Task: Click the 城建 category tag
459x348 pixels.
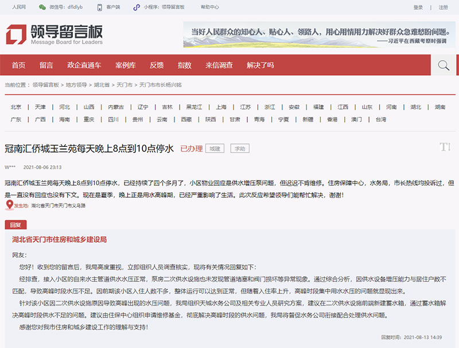Action: 215,148
